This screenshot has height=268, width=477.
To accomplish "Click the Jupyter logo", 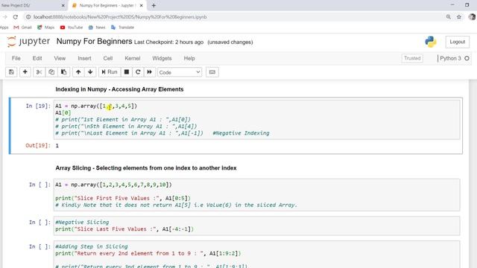I will point(28,42).
